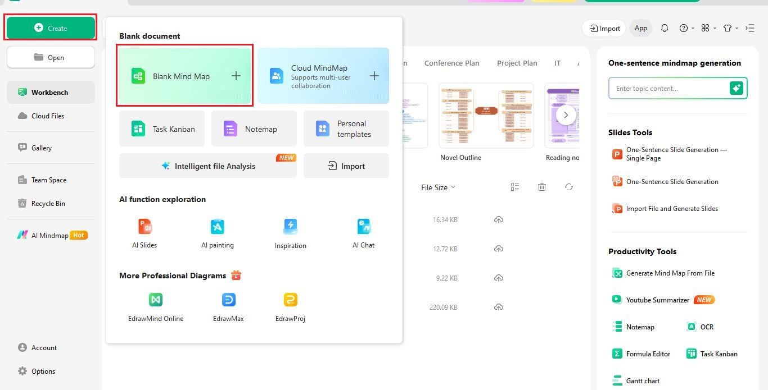Open Notemap in Productivity Tools
Image resolution: width=768 pixels, height=390 pixels.
633,327
